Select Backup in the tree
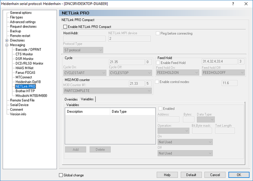The width and height of the screenshot is (253, 181). pos(15,31)
